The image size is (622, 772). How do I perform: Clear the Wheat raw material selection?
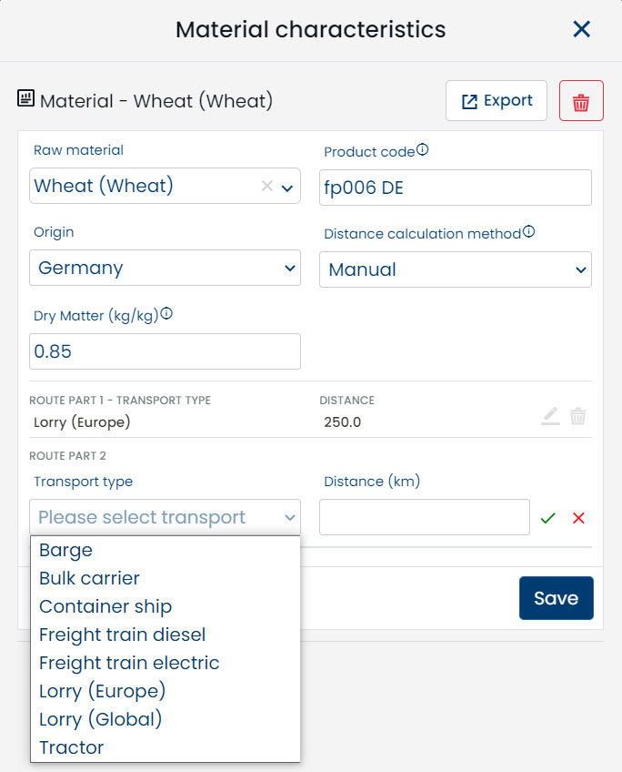click(266, 186)
